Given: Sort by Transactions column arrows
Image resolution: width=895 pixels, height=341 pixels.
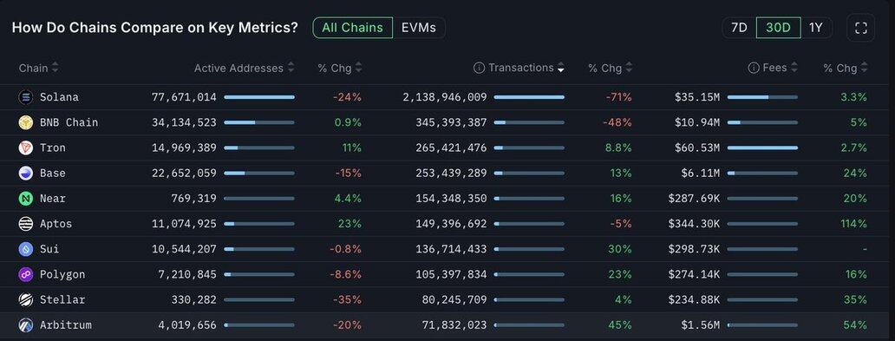Looking at the screenshot, I should (560, 68).
